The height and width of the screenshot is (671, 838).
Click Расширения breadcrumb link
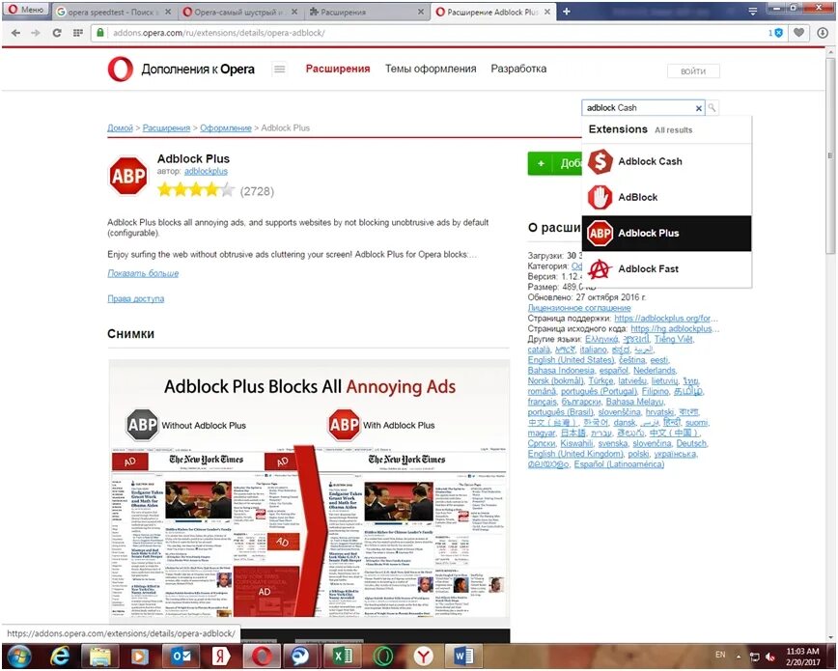point(166,127)
